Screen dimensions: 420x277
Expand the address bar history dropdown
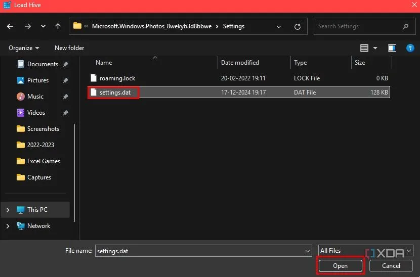tap(279, 26)
